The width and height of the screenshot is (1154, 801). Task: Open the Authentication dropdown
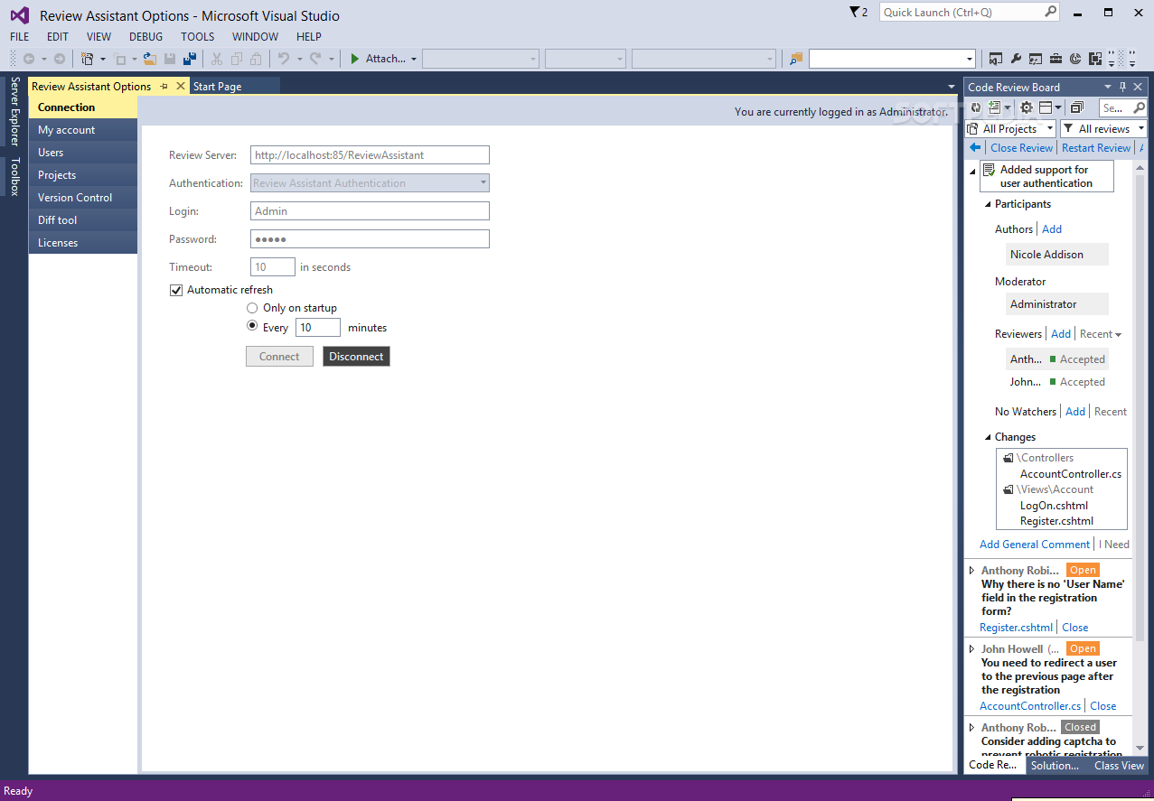483,182
